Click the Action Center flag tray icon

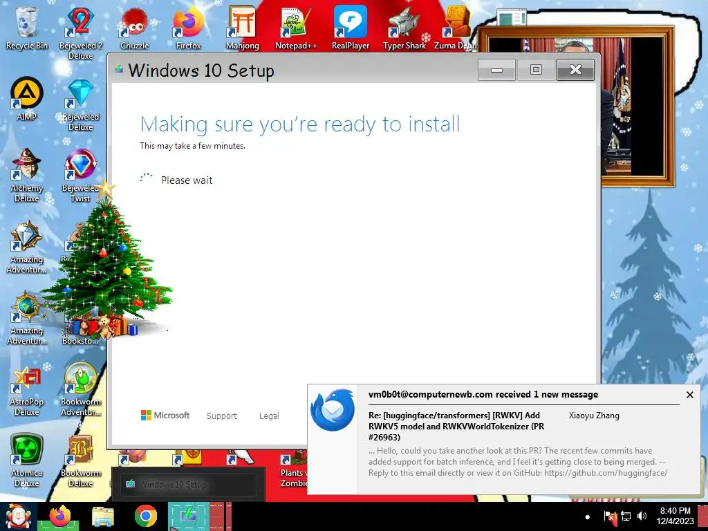point(610,516)
